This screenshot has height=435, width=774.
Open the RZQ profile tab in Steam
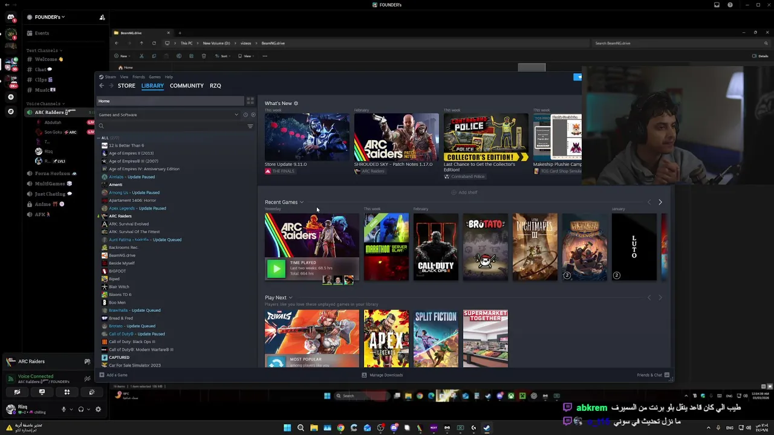pyautogui.click(x=215, y=86)
